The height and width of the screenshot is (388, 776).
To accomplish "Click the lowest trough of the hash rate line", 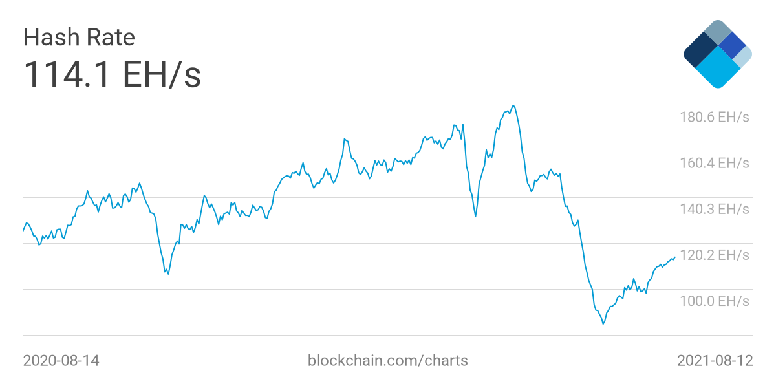I will 603,323.
